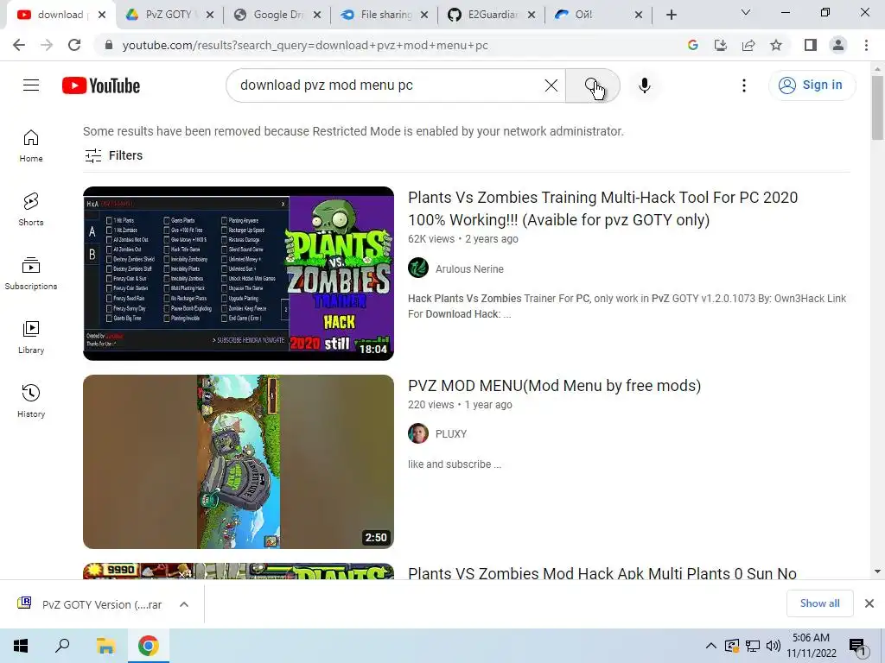Visit the Arulous Nerine channel name
Screen dimensions: 885x663
point(469,269)
